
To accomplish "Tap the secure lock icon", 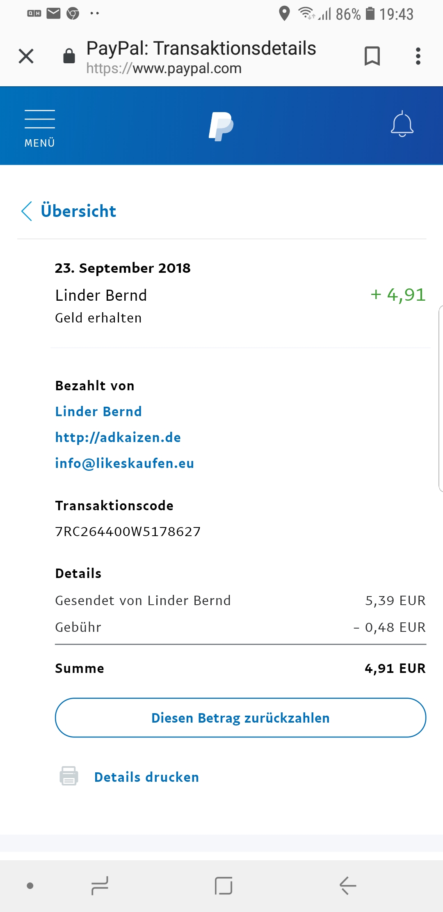I will [x=69, y=56].
